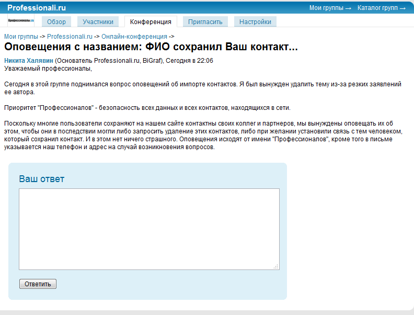Grab the reply textarea resize handle

pyautogui.click(x=276, y=267)
